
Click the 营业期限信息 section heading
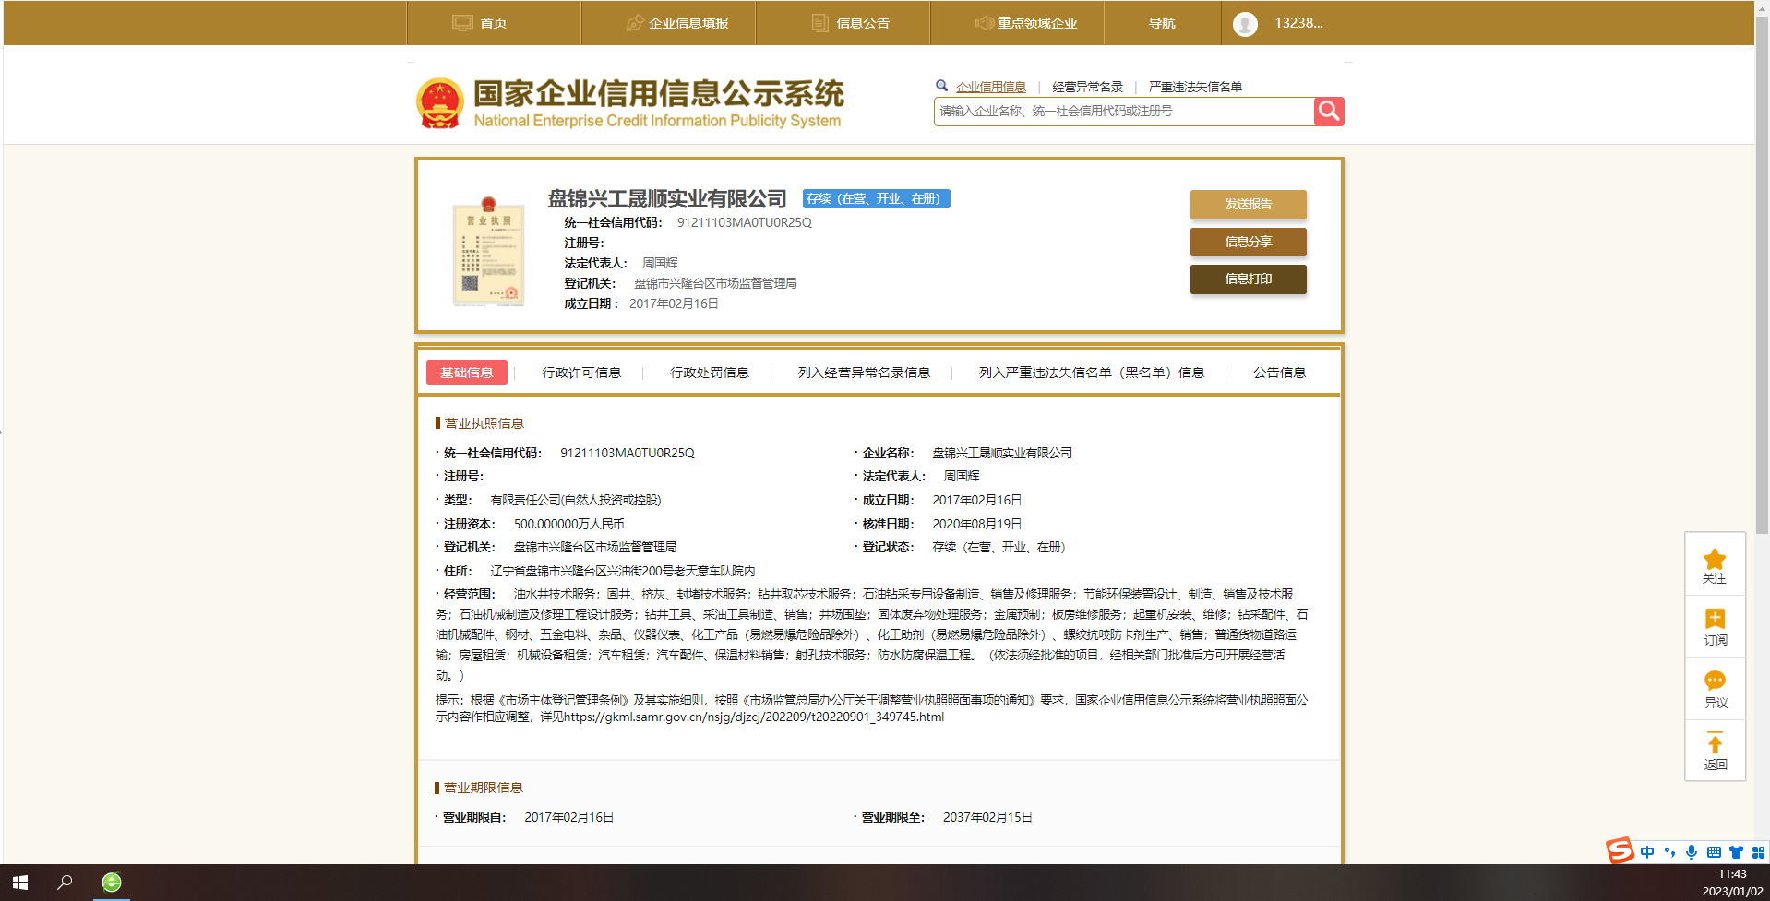pyautogui.click(x=484, y=788)
